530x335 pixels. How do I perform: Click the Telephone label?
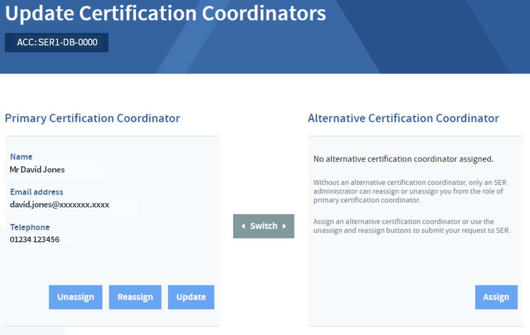(30, 227)
